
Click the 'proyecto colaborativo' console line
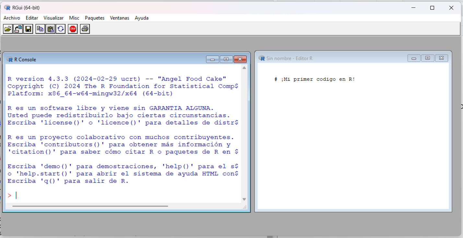pos(121,137)
